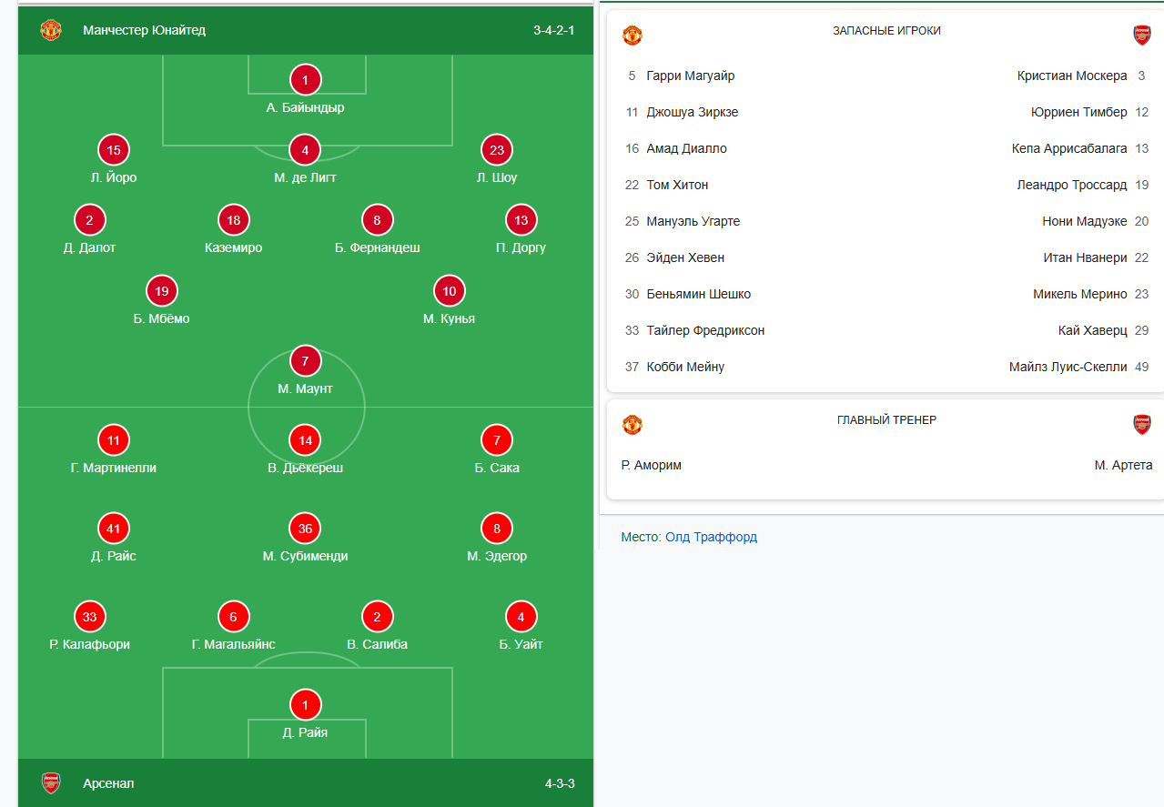This screenshot has height=807, width=1164.
Task: Click substitute Гарри Магуайр in the list
Action: point(690,76)
